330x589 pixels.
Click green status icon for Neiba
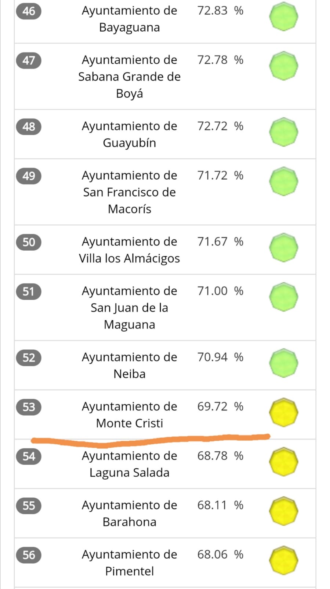pyautogui.click(x=283, y=363)
